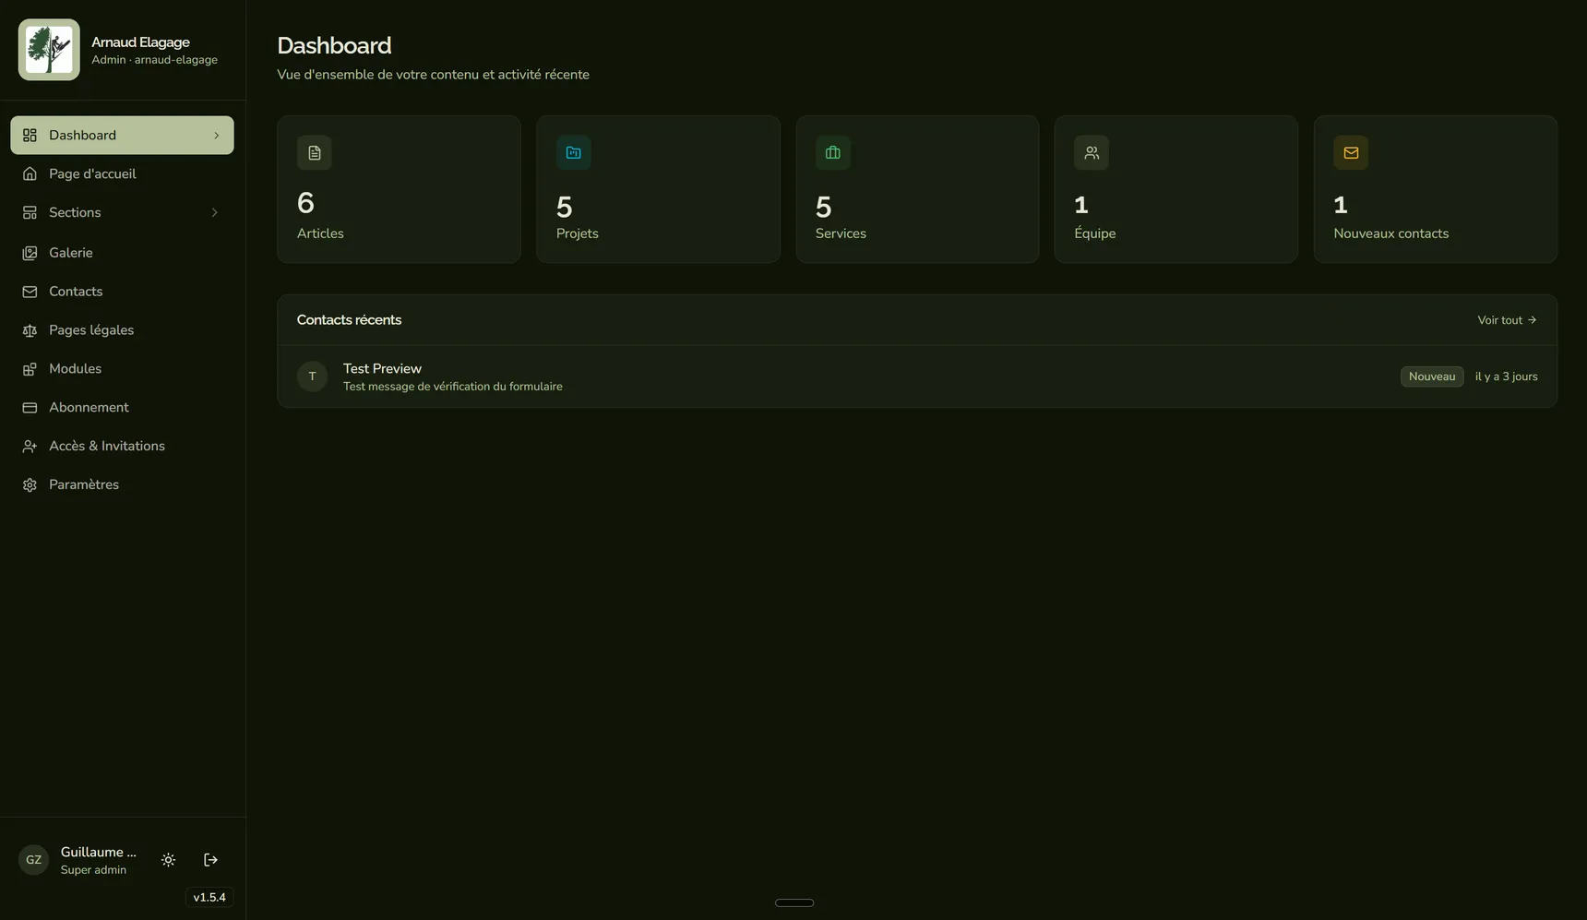The image size is (1587, 920).
Task: Open the Services stat card
Action: (x=917, y=189)
